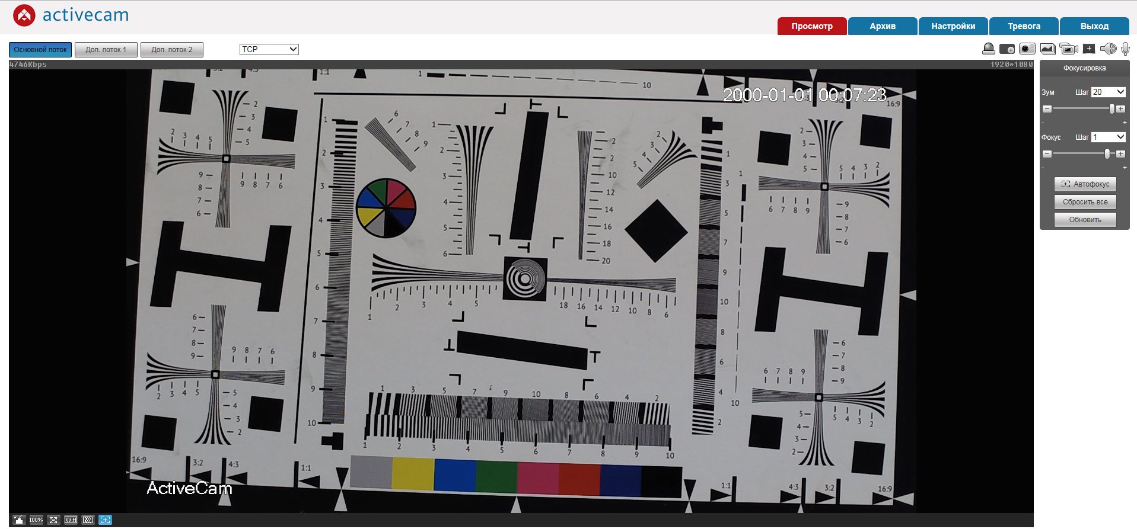This screenshot has height=529, width=1137.
Task: Open the TCP protocol dropdown
Action: point(269,49)
